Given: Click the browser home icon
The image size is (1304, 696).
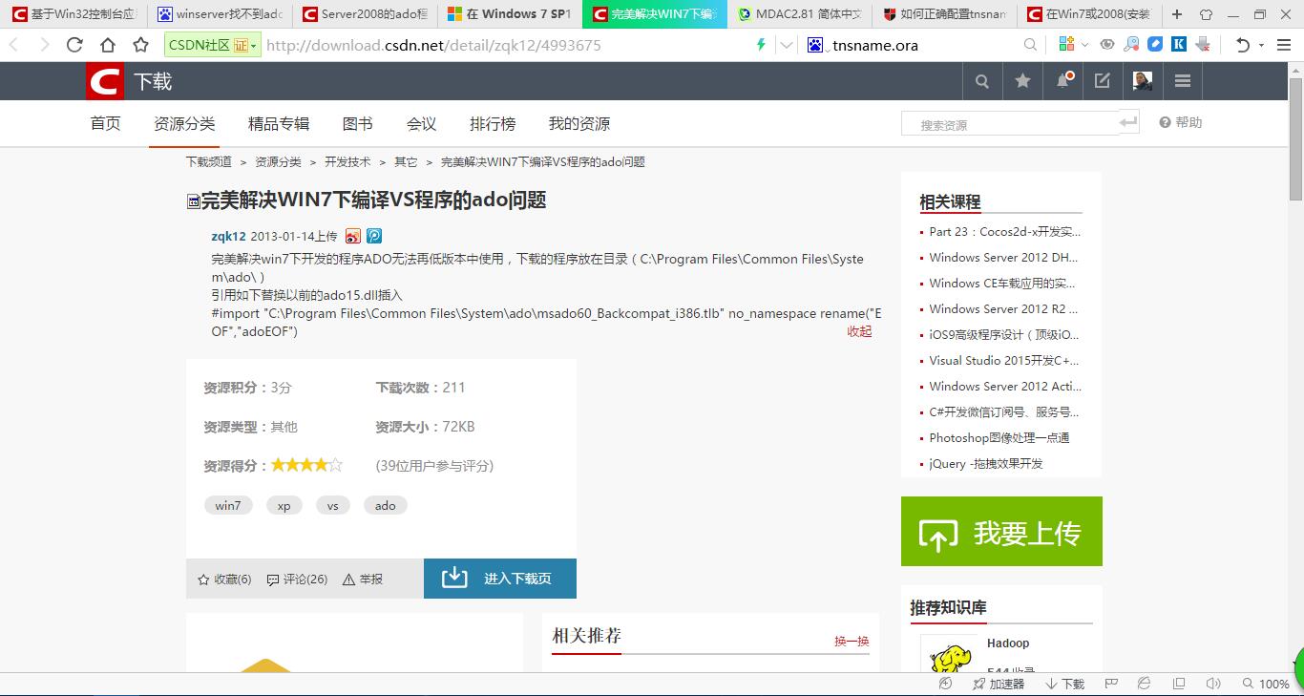Looking at the screenshot, I should pyautogui.click(x=108, y=45).
